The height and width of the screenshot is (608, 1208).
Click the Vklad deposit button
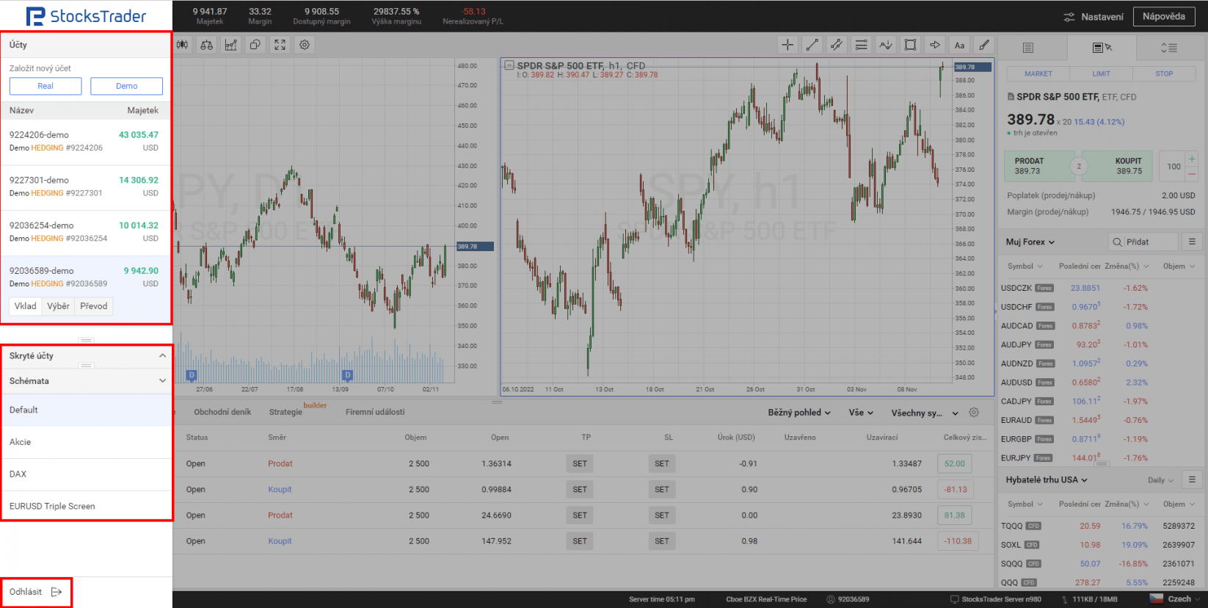(26, 306)
